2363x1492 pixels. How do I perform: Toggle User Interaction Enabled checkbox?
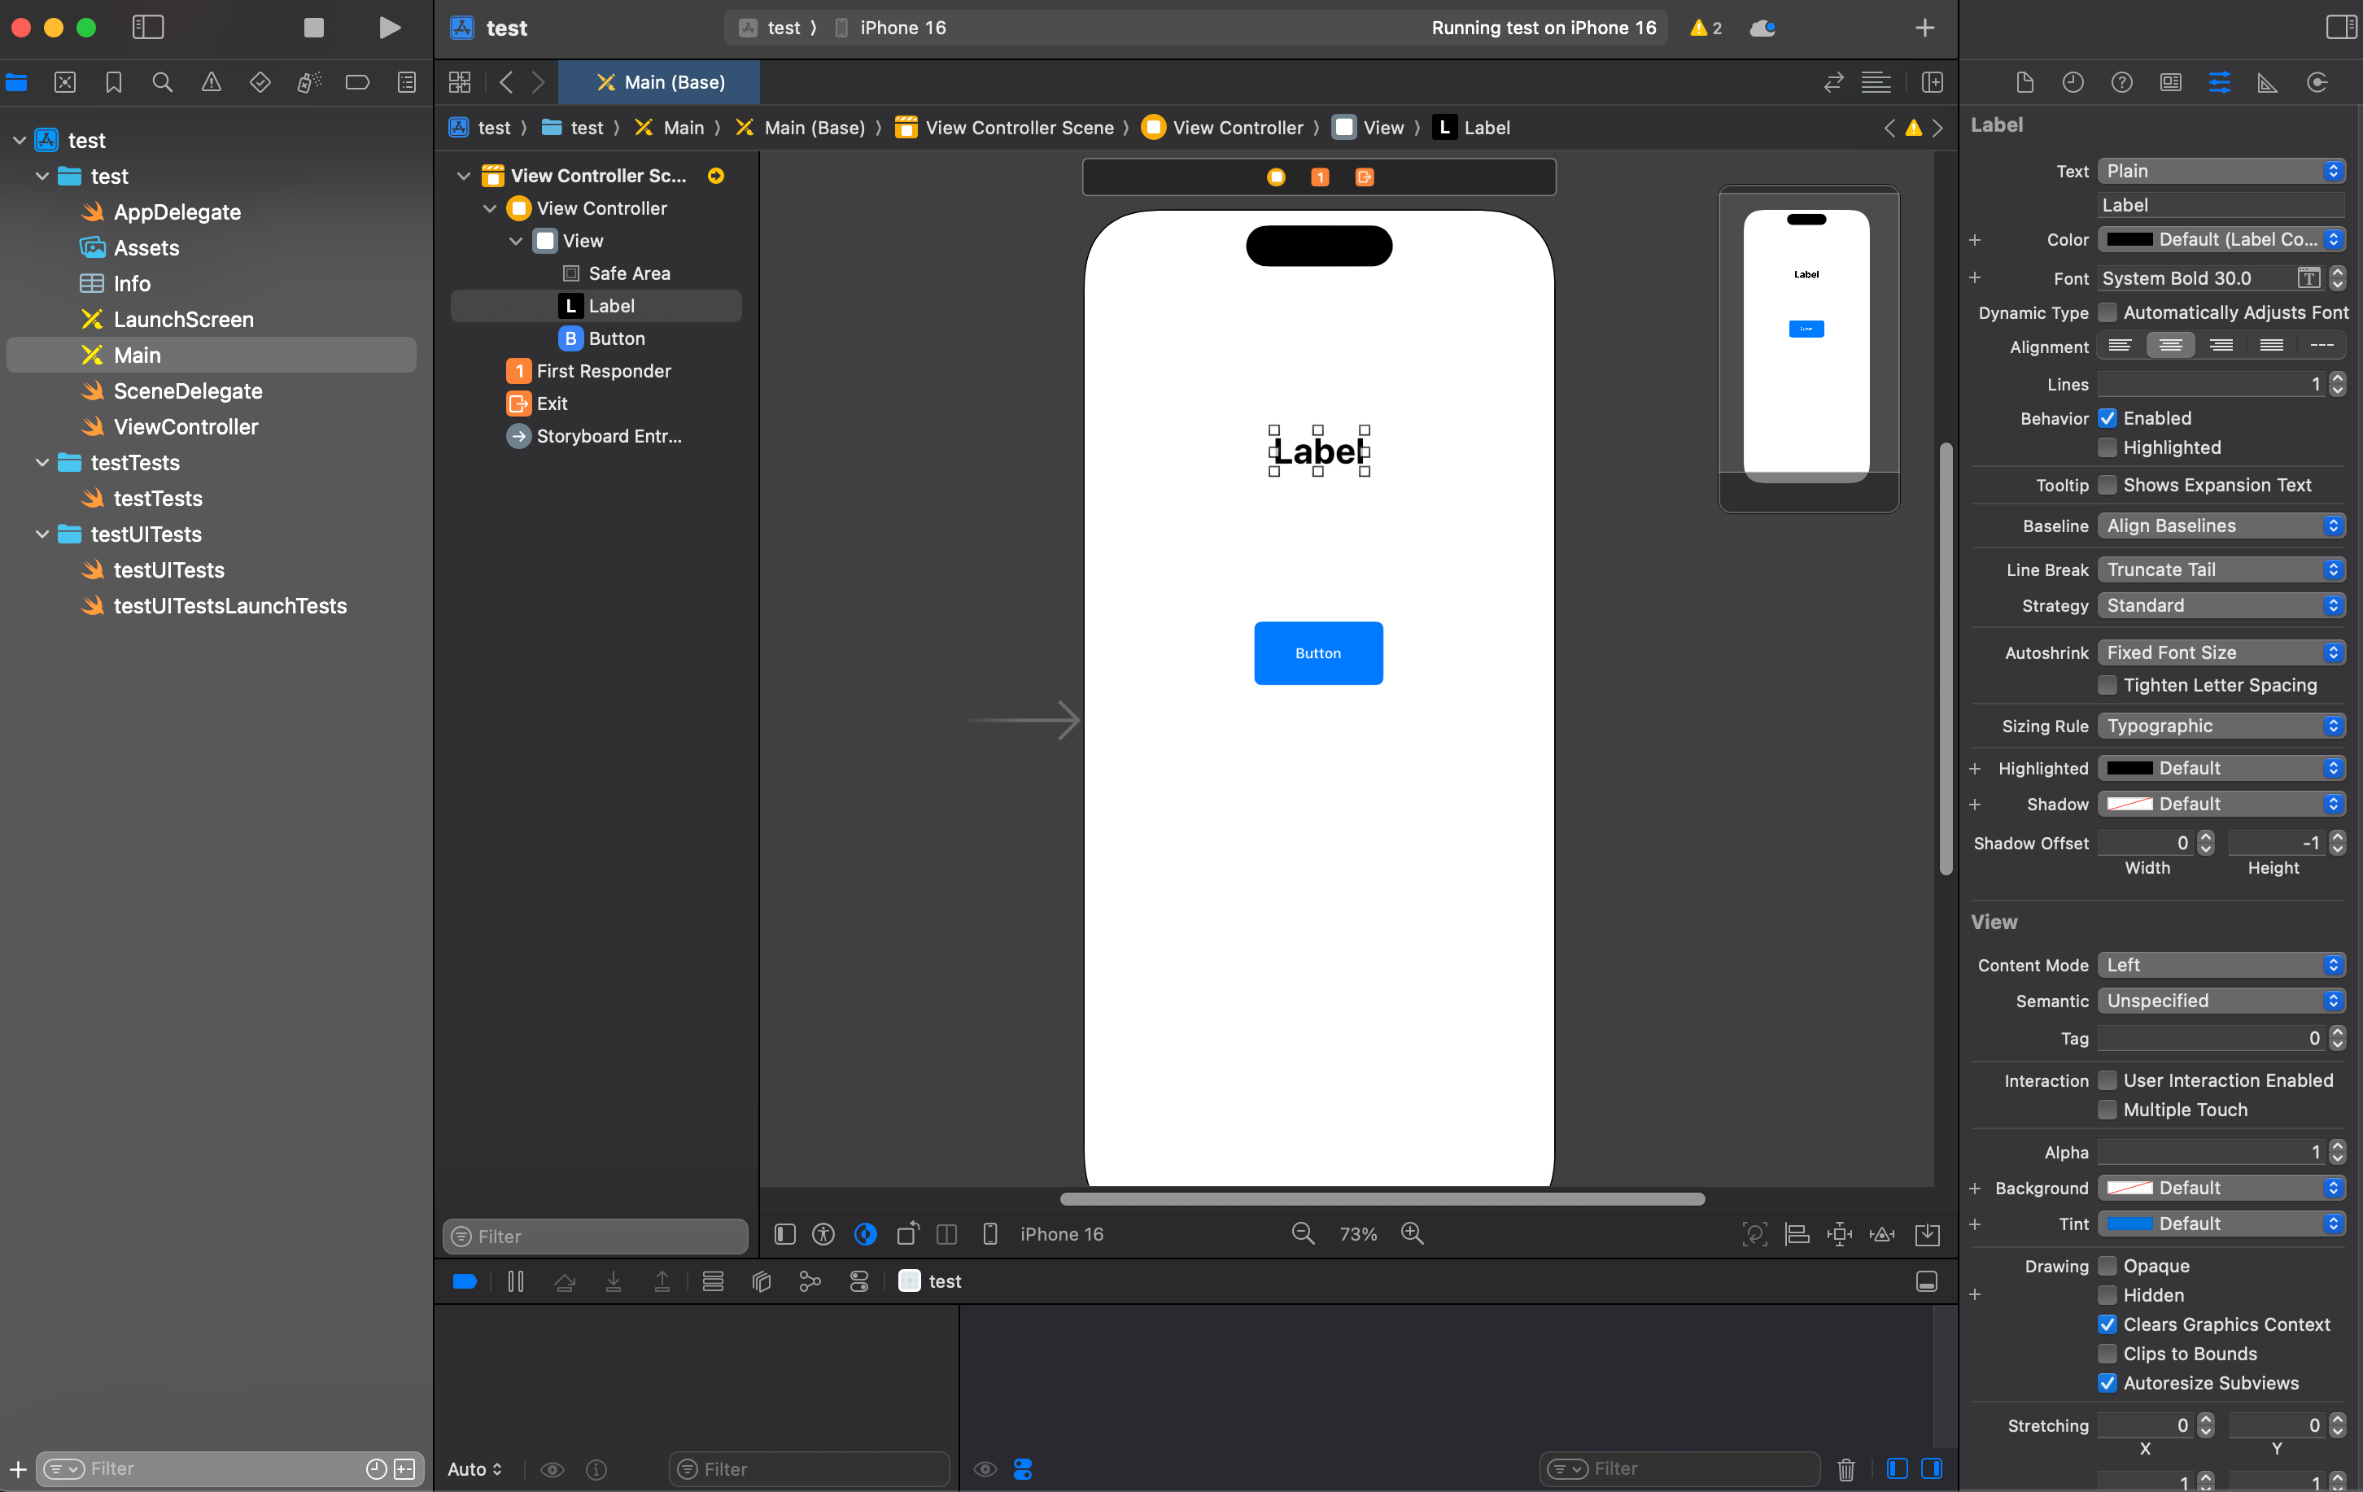(x=2107, y=1080)
